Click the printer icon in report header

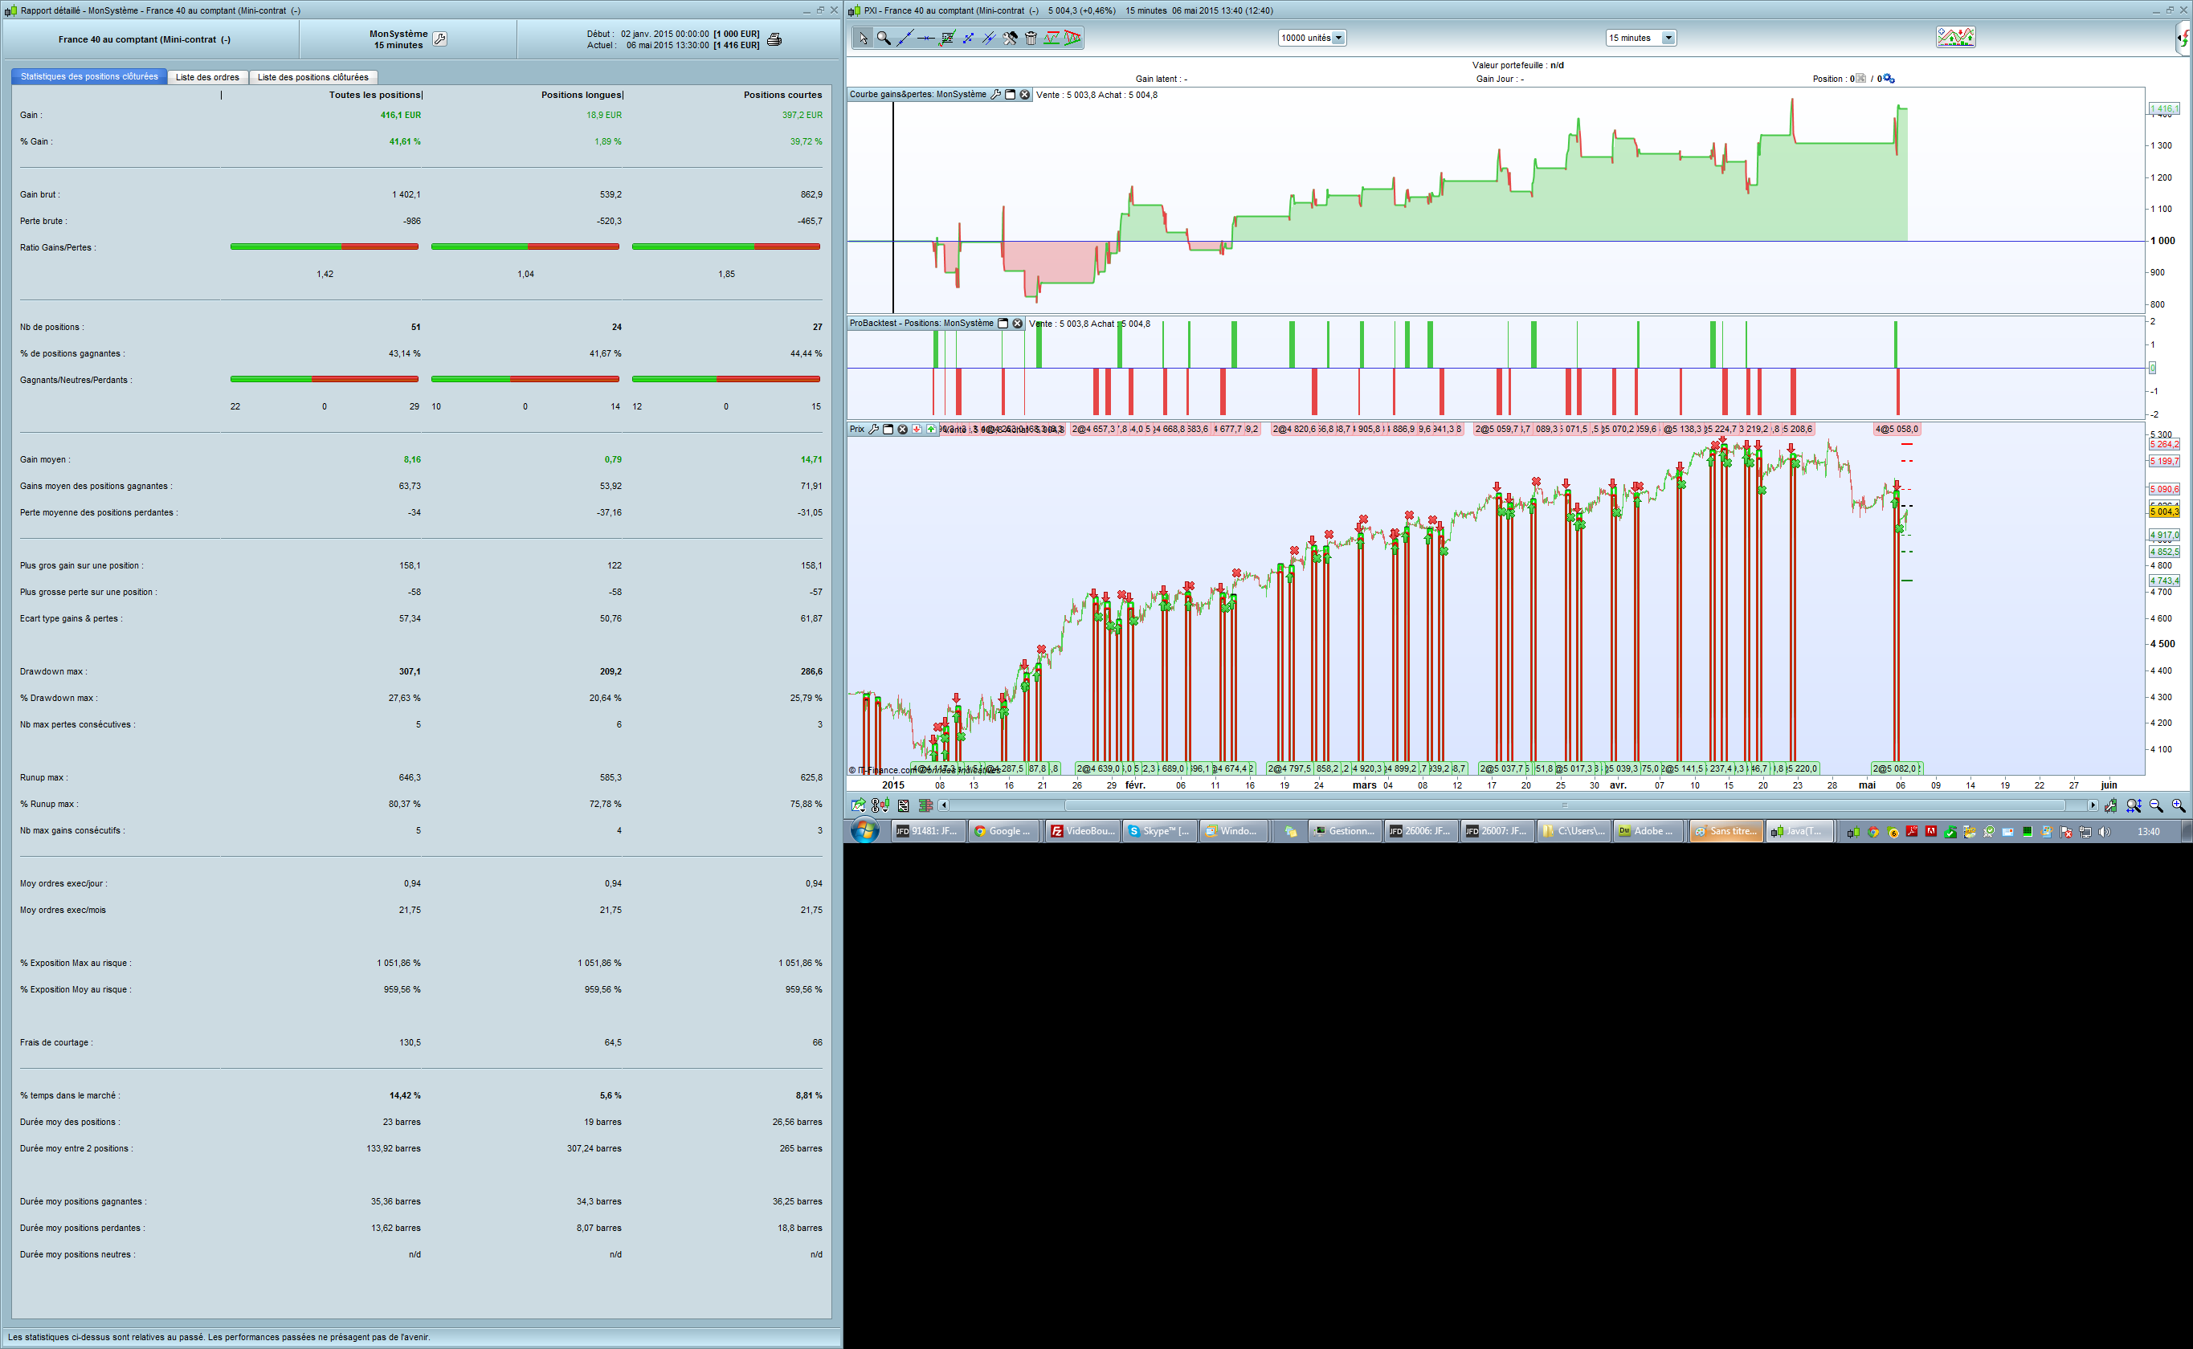(774, 39)
